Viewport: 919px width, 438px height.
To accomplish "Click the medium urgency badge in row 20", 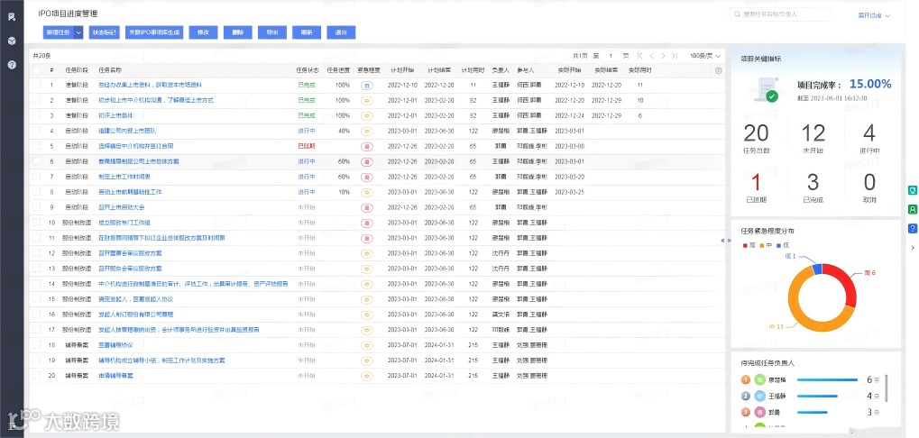I will (367, 375).
